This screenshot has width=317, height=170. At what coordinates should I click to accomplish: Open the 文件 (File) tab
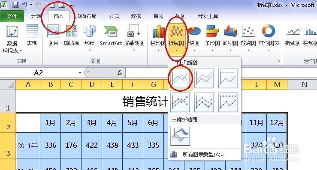[x=12, y=16]
